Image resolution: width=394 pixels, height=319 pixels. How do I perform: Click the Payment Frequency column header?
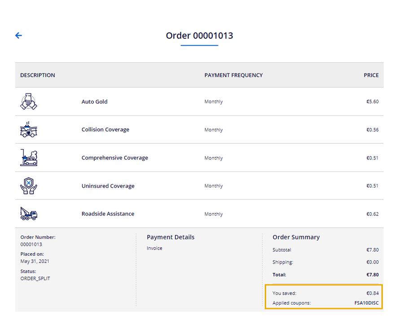(x=233, y=75)
